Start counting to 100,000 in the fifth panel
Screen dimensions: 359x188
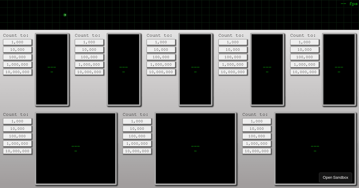click(x=305, y=57)
